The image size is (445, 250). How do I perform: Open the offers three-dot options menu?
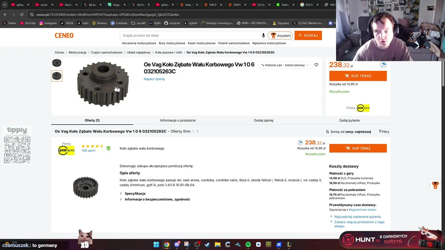pyautogui.click(x=197, y=131)
